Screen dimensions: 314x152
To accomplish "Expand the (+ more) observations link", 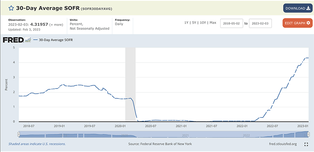I will point(56,25).
